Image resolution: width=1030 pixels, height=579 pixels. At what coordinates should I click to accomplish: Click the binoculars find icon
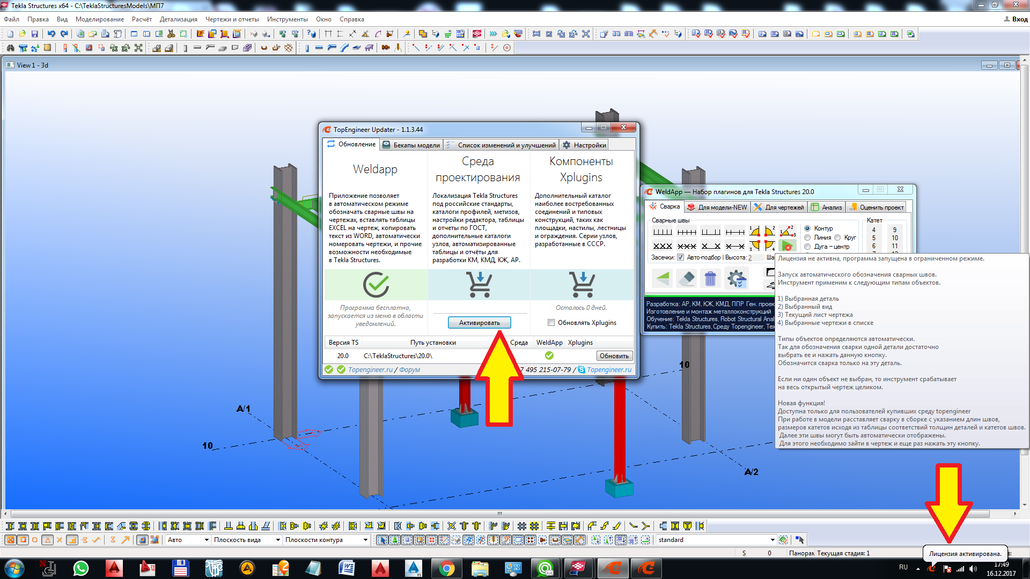point(10,48)
